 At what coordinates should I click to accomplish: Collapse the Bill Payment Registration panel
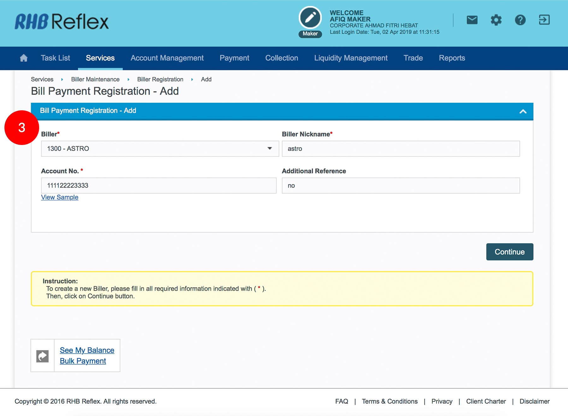[x=523, y=111]
